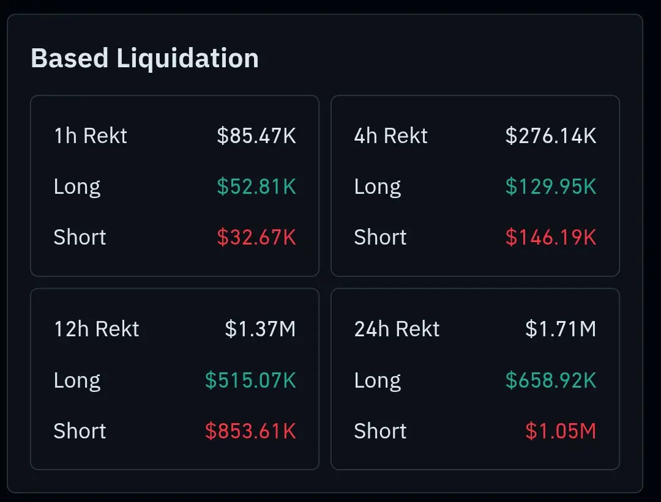Click the Long label in 1h card

77,187
